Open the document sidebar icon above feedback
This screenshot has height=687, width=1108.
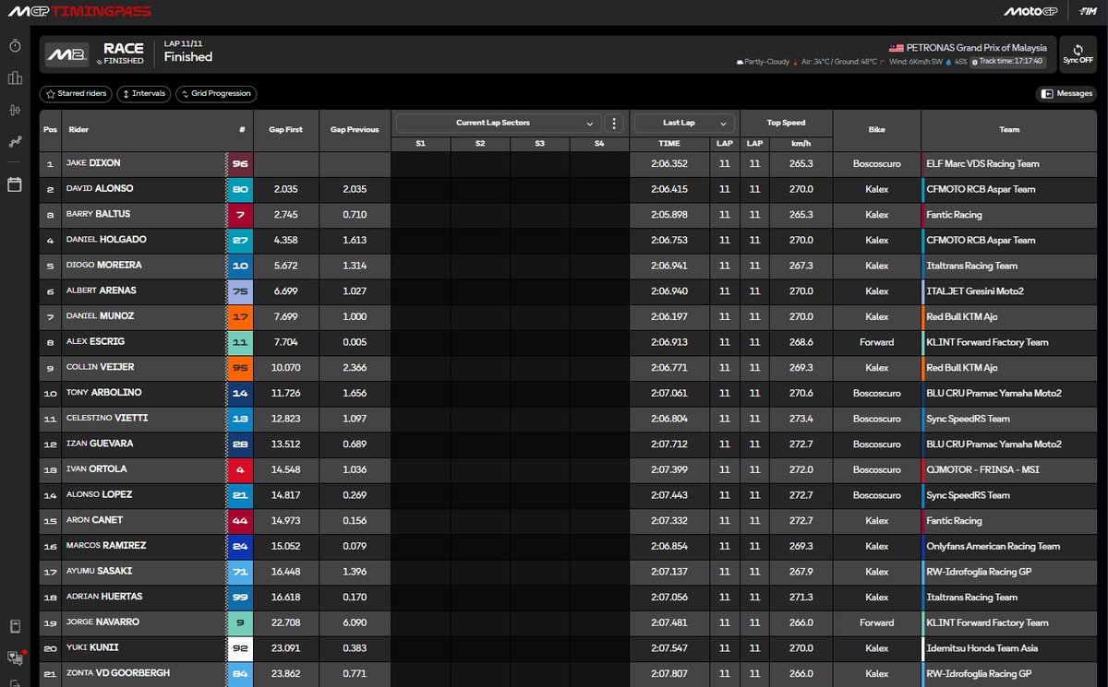(15, 627)
